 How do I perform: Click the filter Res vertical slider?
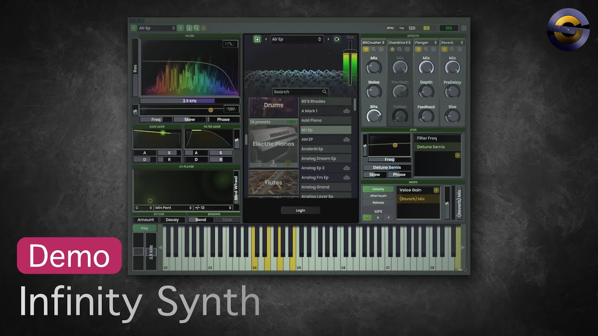[x=135, y=68]
